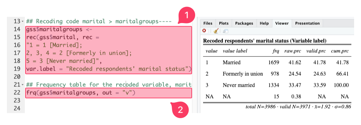This screenshot has width=361, height=125.
Task: Click the 'frq' column header
Action: [275, 51]
